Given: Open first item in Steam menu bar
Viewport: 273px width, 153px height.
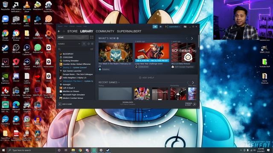Looking at the screenshot, I should coord(60,26).
